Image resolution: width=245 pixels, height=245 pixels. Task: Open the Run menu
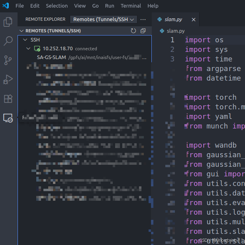pyautogui.click(x=110, y=6)
